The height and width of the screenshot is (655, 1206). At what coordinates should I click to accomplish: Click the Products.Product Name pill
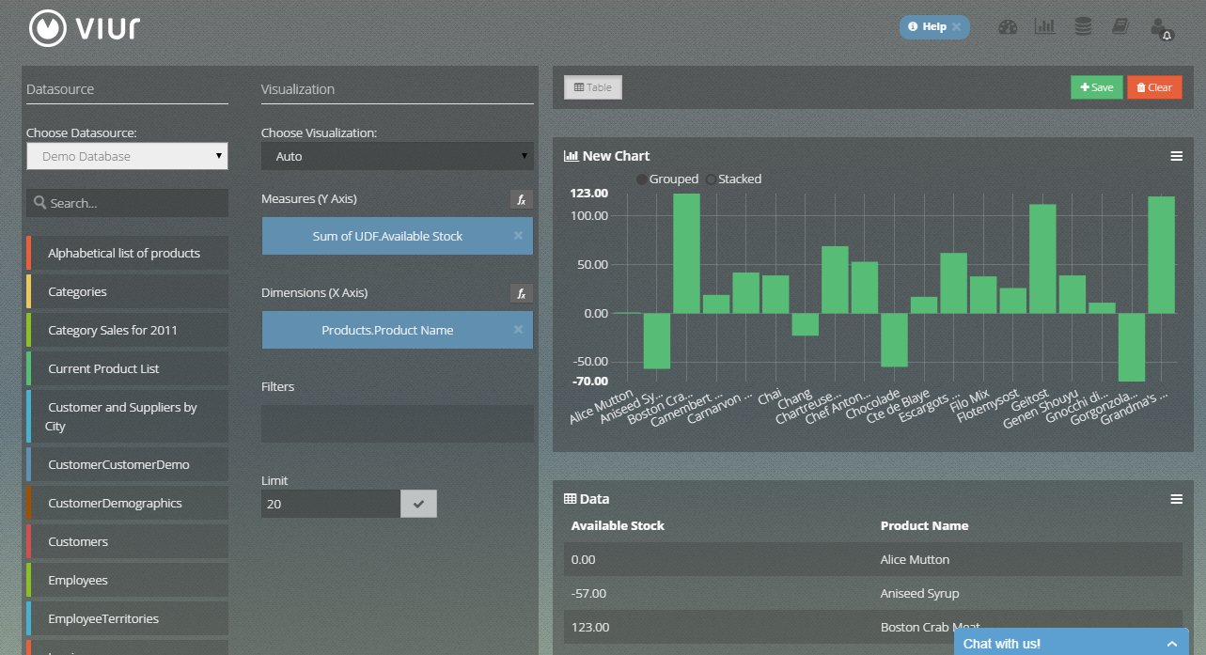tap(397, 330)
